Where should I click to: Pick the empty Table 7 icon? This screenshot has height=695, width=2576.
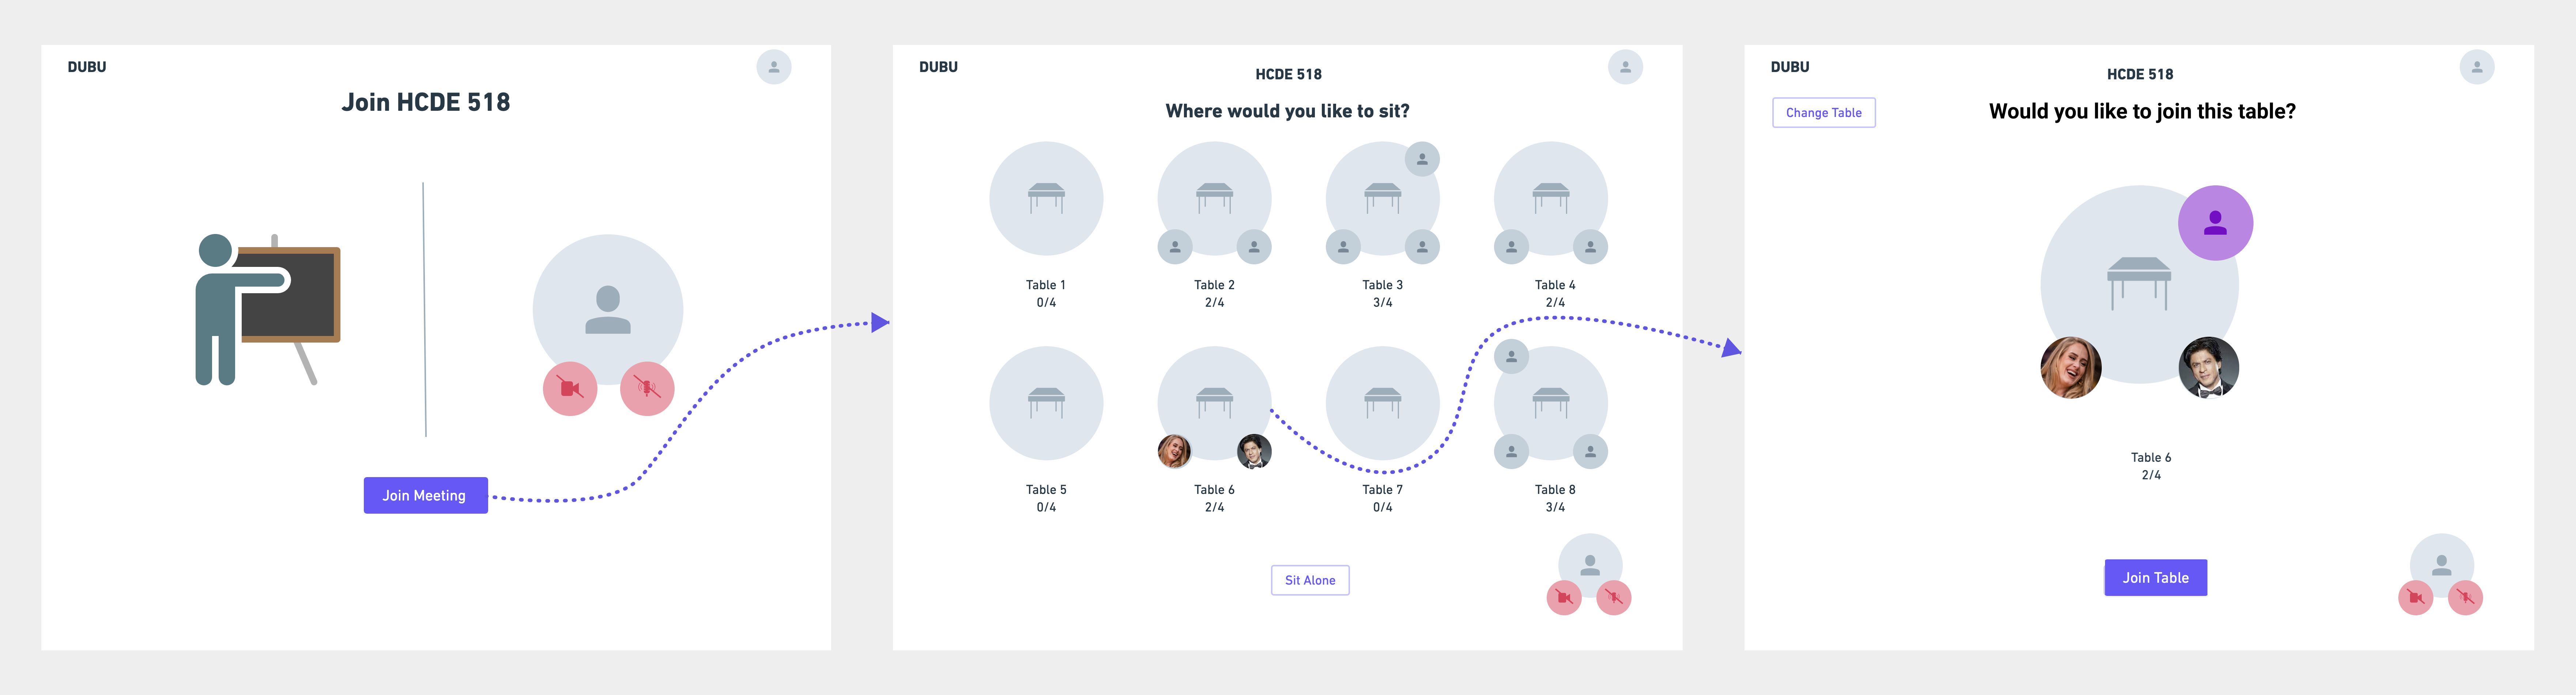click(1382, 403)
